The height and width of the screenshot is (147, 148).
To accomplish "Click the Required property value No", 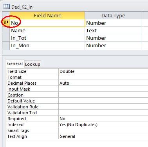I will [x=103, y=119].
